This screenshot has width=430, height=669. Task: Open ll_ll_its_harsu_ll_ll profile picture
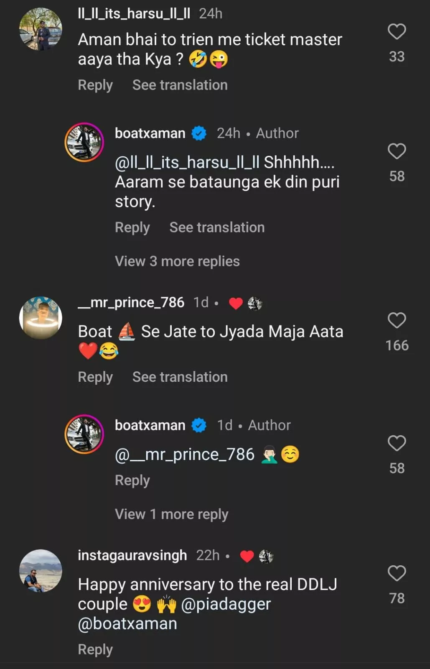(x=41, y=29)
